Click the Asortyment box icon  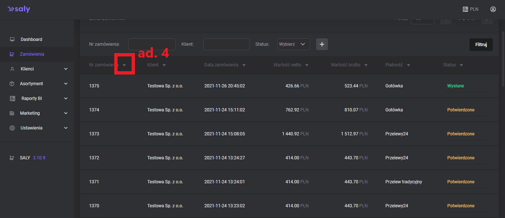point(12,84)
